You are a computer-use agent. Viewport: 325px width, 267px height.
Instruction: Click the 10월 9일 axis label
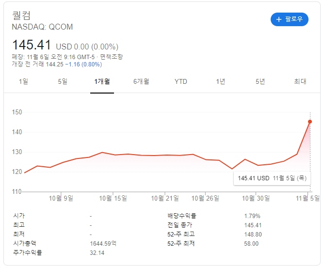(x=61, y=198)
